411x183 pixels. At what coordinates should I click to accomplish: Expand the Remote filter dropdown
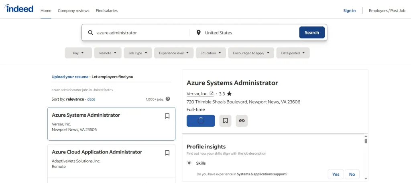tap(108, 53)
